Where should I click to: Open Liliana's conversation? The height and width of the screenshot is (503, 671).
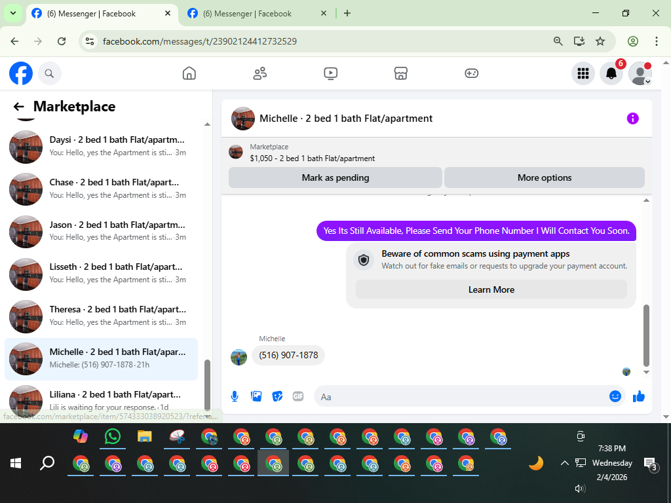click(x=102, y=400)
